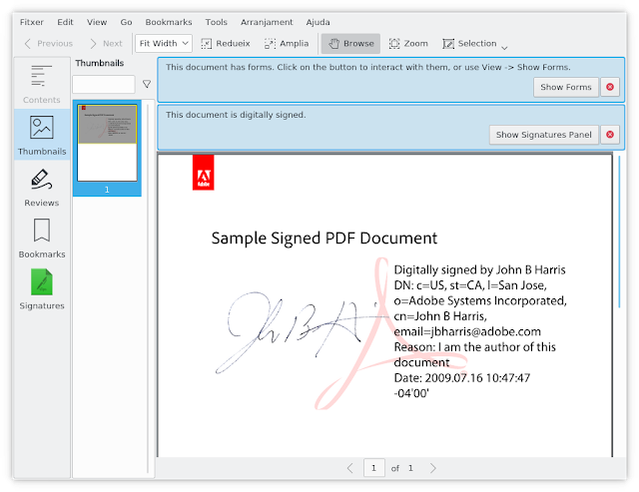
Task: Open the Go menu
Action: click(x=127, y=22)
